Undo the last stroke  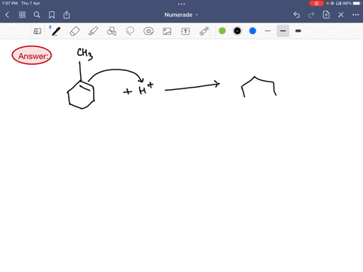tap(296, 15)
